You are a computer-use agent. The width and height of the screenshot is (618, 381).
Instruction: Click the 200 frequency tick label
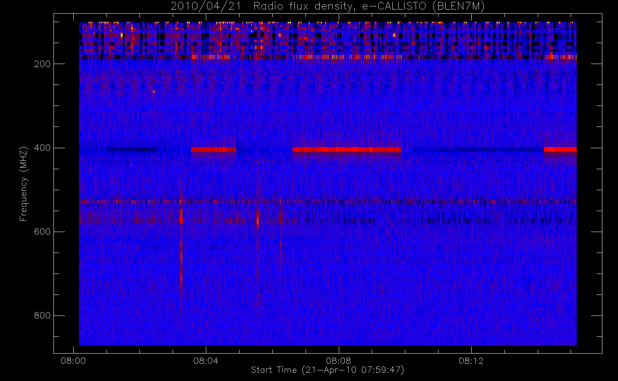[x=42, y=64]
